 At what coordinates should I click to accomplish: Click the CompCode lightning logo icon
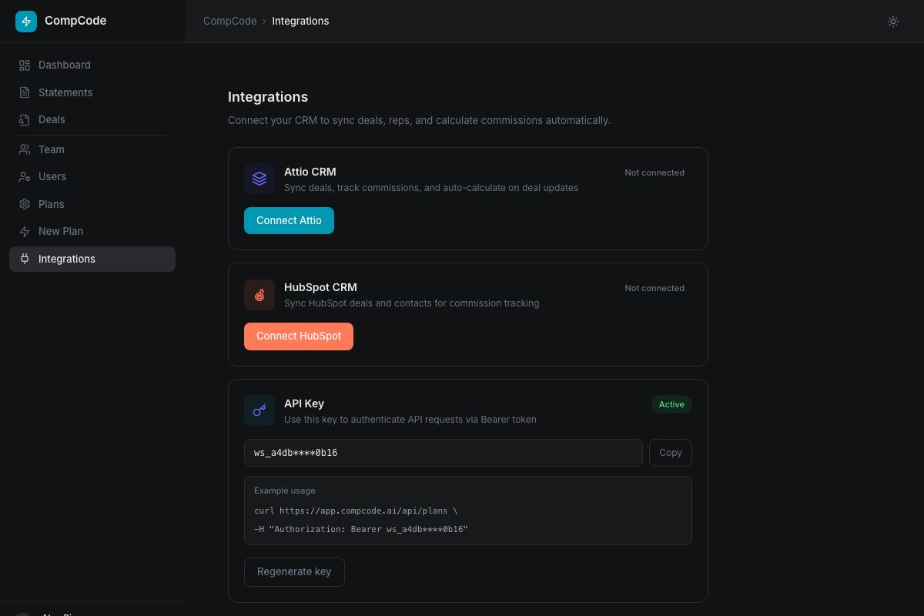click(26, 22)
